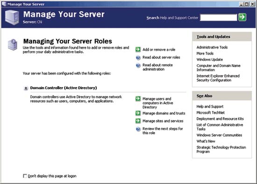The image size is (257, 184).
Task: Open Deployment and Resource Kits link
Action: pyautogui.click(x=220, y=118)
